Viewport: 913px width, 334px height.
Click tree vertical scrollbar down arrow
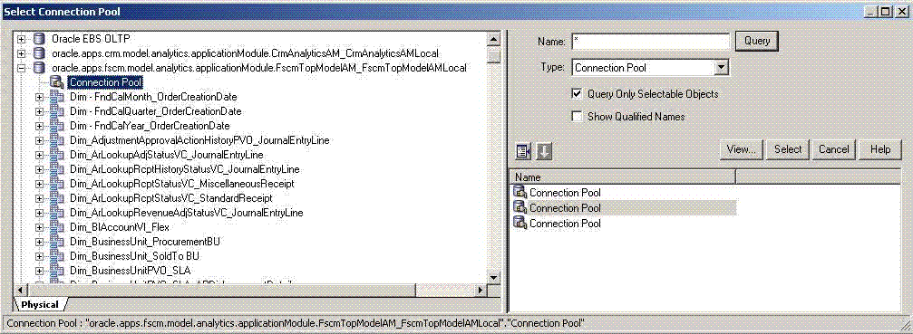coord(494,278)
